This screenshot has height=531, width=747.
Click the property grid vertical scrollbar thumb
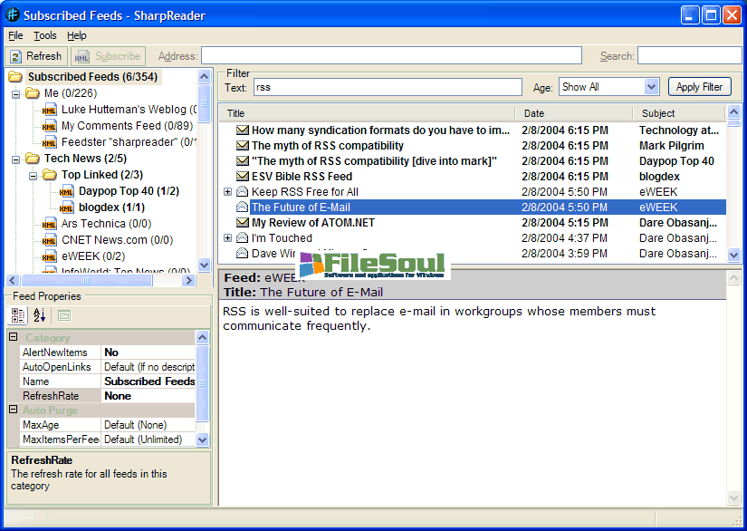pyautogui.click(x=202, y=383)
